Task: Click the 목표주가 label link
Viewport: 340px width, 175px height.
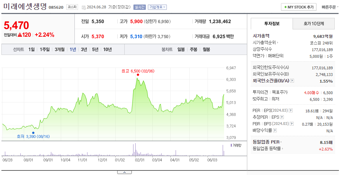Action: 280,92
